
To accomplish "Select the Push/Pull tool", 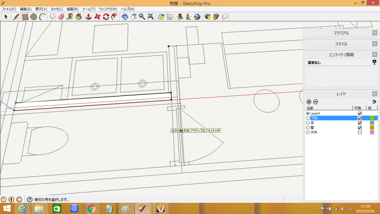I will coord(89,17).
